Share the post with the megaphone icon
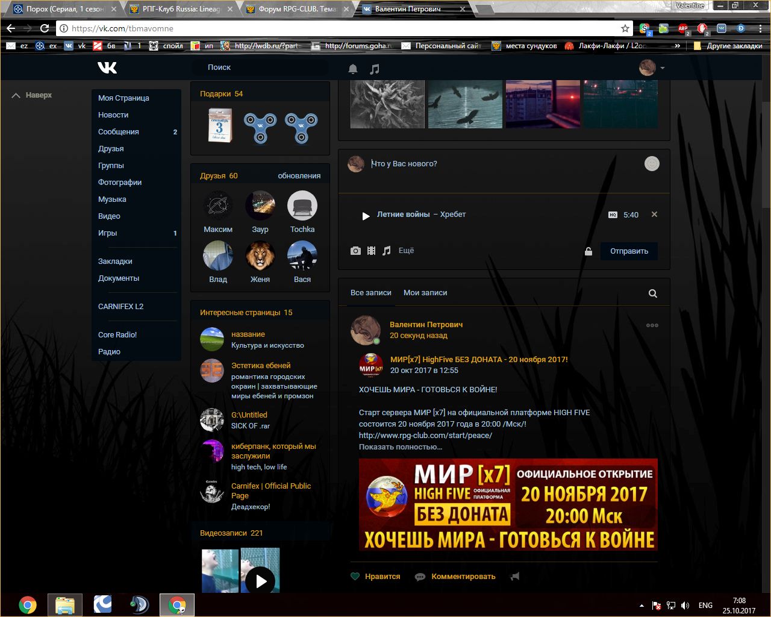The height and width of the screenshot is (617, 771). pyautogui.click(x=514, y=577)
